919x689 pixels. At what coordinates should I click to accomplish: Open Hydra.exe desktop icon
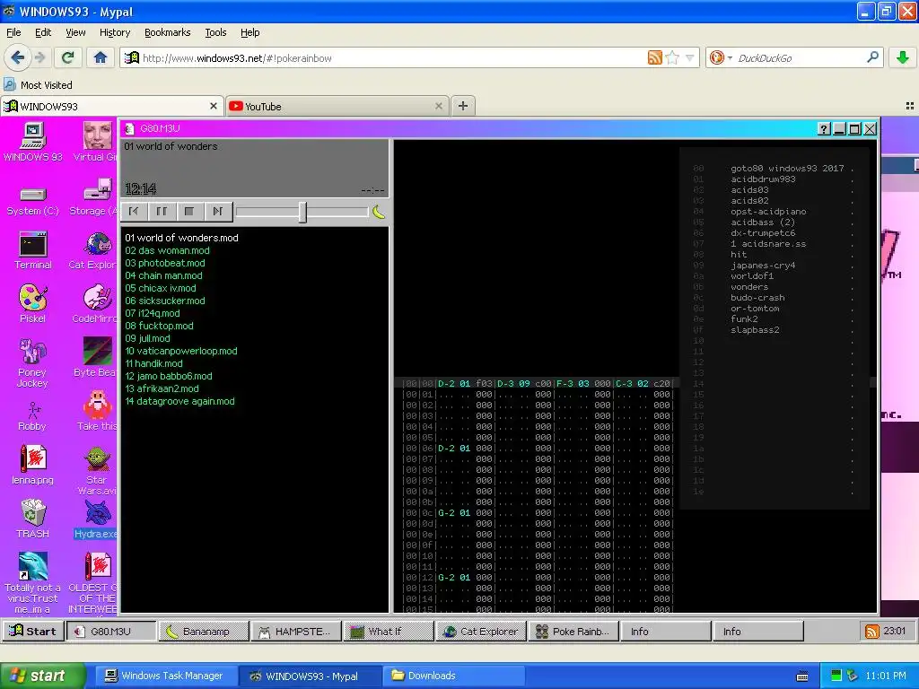pyautogui.click(x=96, y=519)
